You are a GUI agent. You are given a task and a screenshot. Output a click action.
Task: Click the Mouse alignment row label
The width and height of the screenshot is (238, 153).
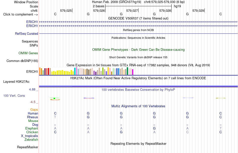pyautogui.click(x=33, y=121)
